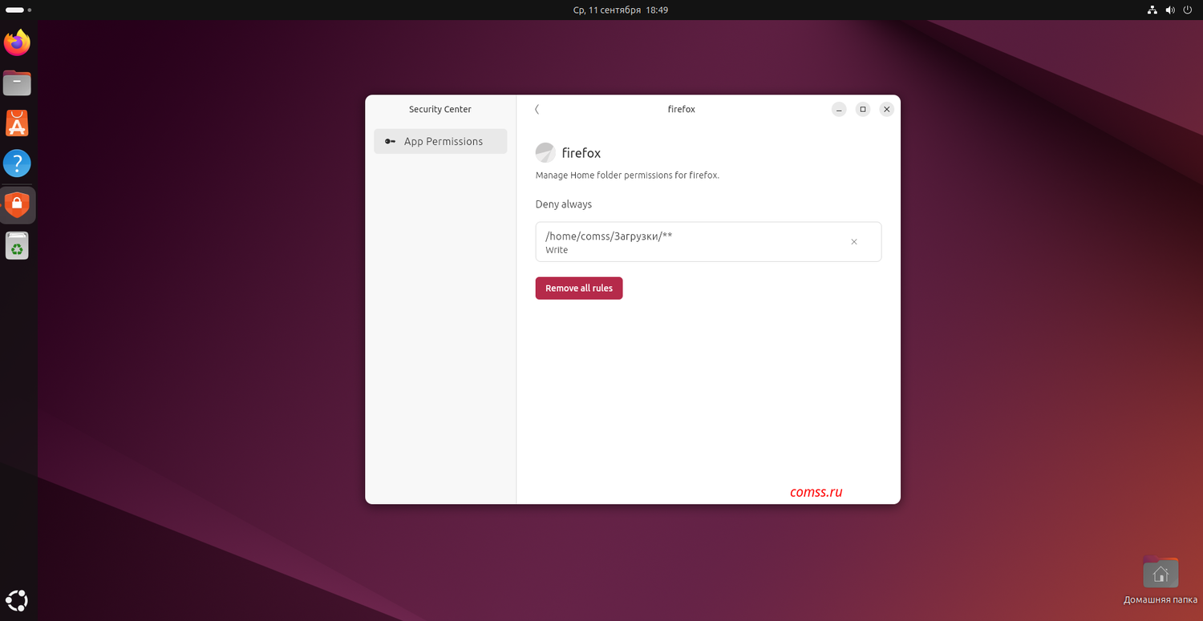Viewport: 1203px width, 621px height.
Task: Click the key icon beside App Permissions
Action: pyautogui.click(x=390, y=141)
